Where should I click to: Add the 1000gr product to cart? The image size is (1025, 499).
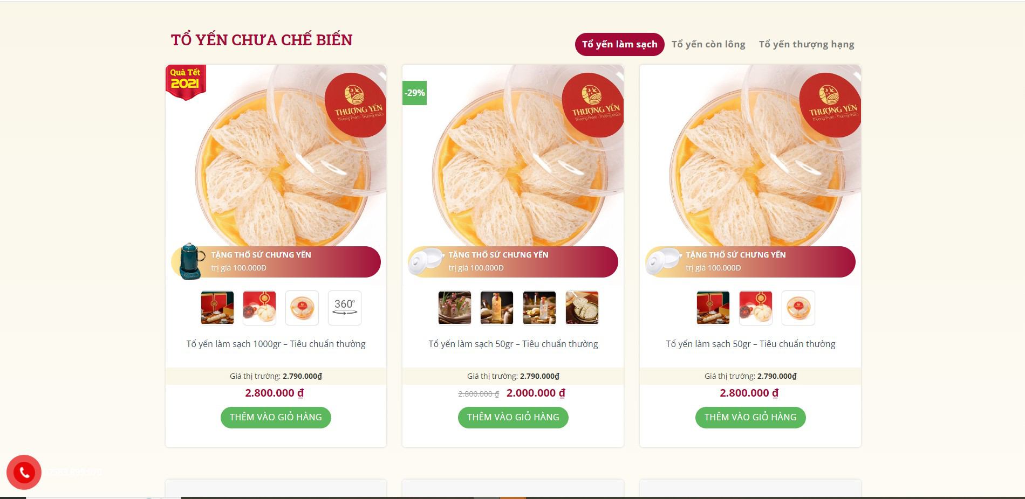[276, 418]
